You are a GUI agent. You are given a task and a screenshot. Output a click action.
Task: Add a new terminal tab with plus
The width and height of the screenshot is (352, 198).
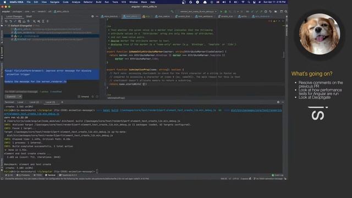tap(62, 102)
